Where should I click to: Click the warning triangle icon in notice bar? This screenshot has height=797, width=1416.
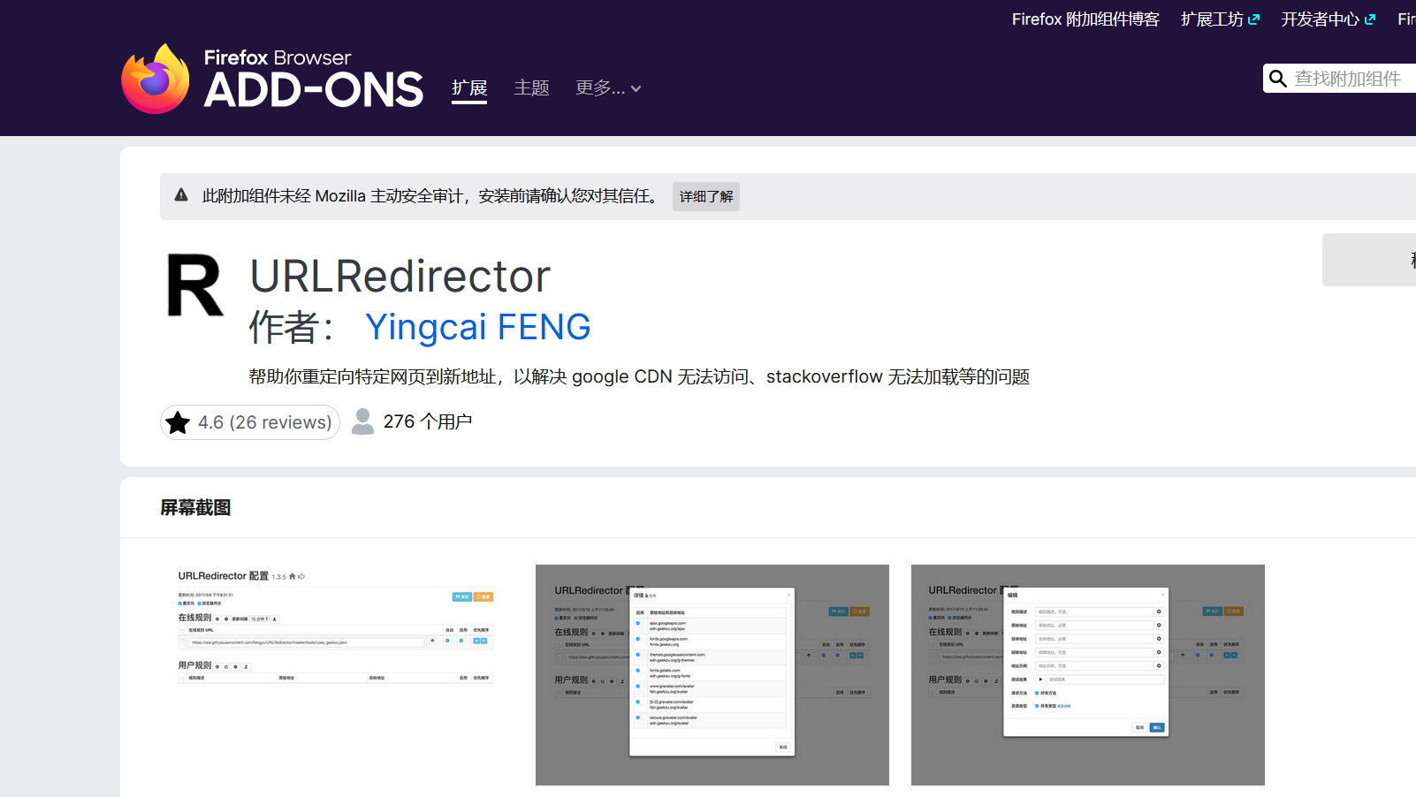(181, 195)
